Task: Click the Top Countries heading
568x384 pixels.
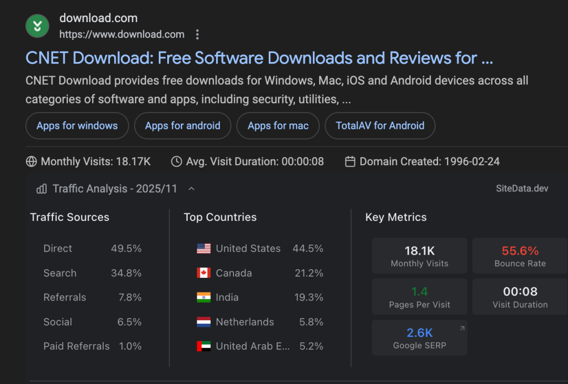Action: (x=220, y=217)
